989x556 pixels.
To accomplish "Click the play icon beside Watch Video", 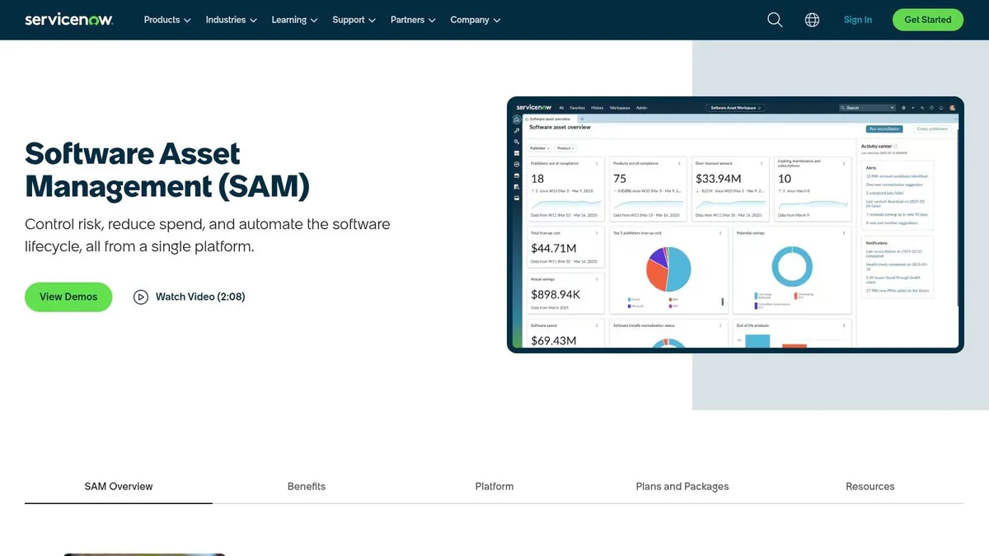I will point(141,297).
